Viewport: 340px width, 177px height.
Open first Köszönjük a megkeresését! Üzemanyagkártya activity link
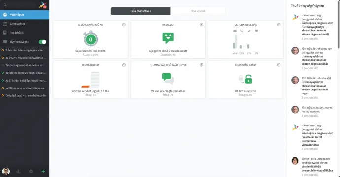click(x=317, y=29)
